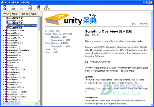Image resolution: width=154 pixels, height=107 pixels.
Task: Select the highlighted 'Unity圣典 - Unity 3.3' entry
Action: click(x=23, y=26)
